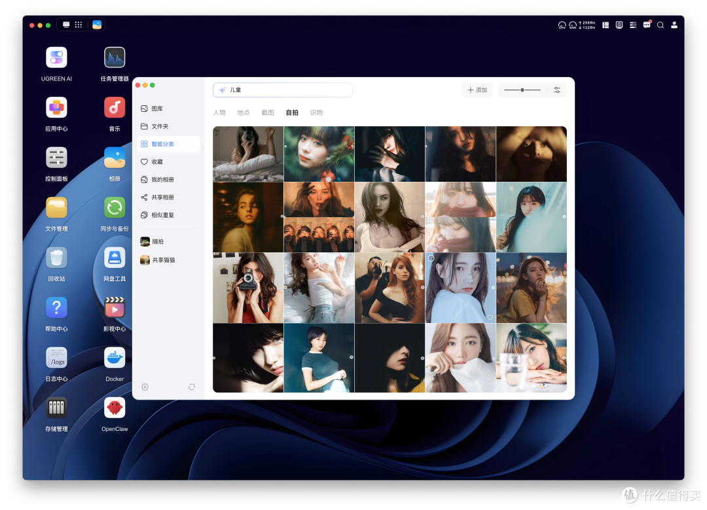The image size is (707, 510).
Task: Switch to the 地点 tab
Action: 244,112
